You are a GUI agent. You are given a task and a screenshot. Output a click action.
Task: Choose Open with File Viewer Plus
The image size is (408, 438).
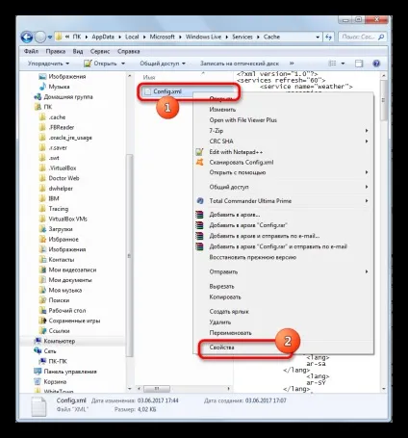click(x=243, y=120)
